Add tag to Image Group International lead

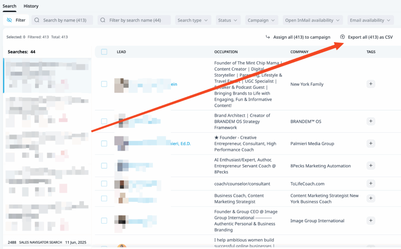pyautogui.click(x=370, y=220)
